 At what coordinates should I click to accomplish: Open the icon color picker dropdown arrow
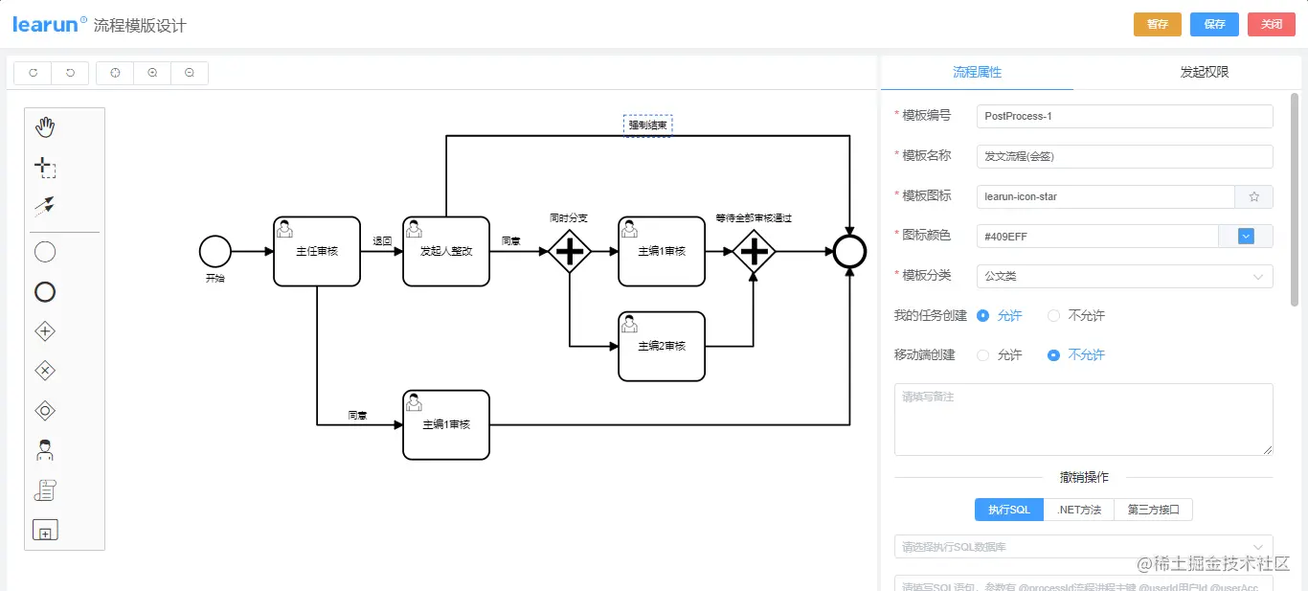pyautogui.click(x=1246, y=236)
